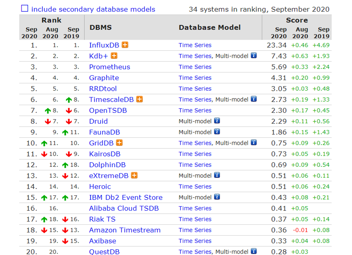Screen dimensions: 352x255
Task: Click Time Series model link in InfluxDB row
Action: (195, 45)
